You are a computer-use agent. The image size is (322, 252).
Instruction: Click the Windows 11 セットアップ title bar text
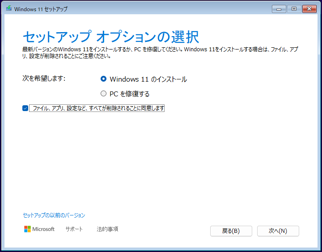(41, 9)
